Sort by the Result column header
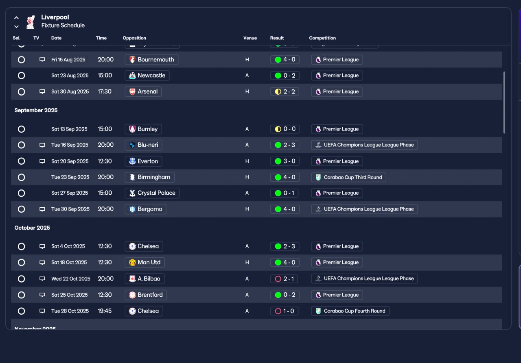The image size is (521, 363). click(x=277, y=38)
